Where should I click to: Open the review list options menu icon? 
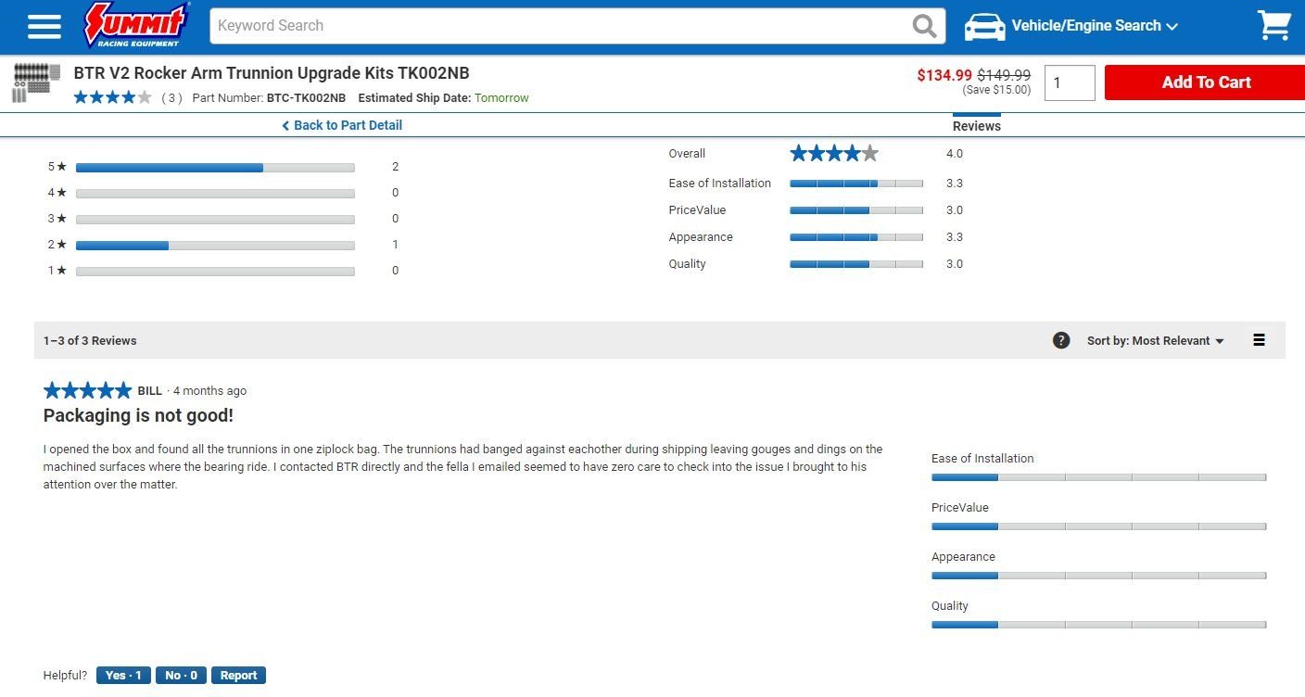tap(1259, 340)
